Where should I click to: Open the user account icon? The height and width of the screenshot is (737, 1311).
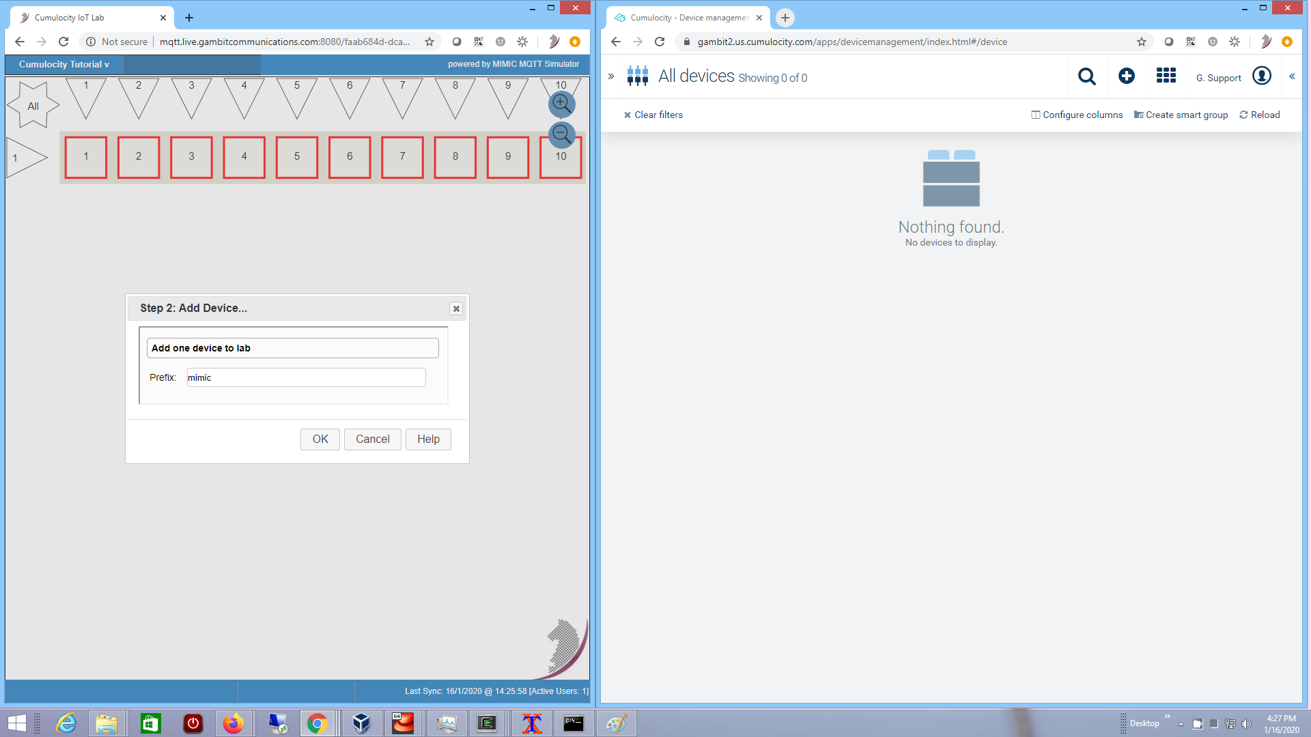[1262, 76]
